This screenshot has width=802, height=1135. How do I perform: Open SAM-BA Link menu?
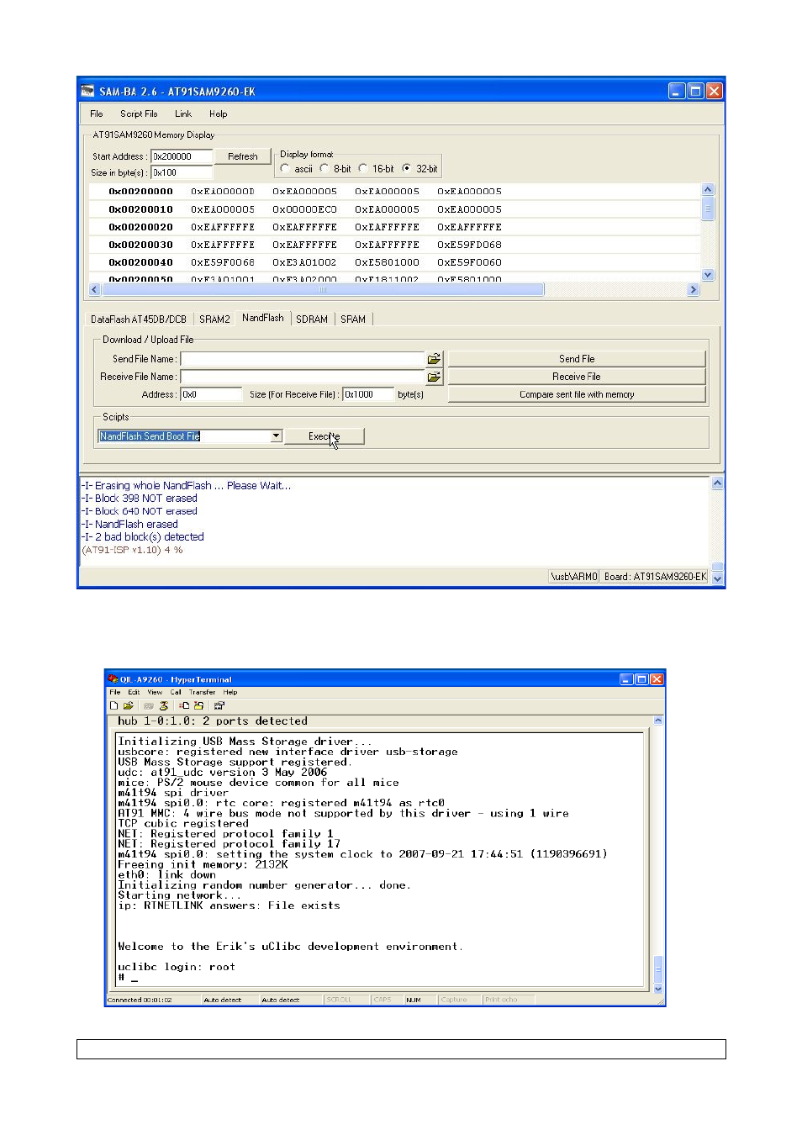183,113
